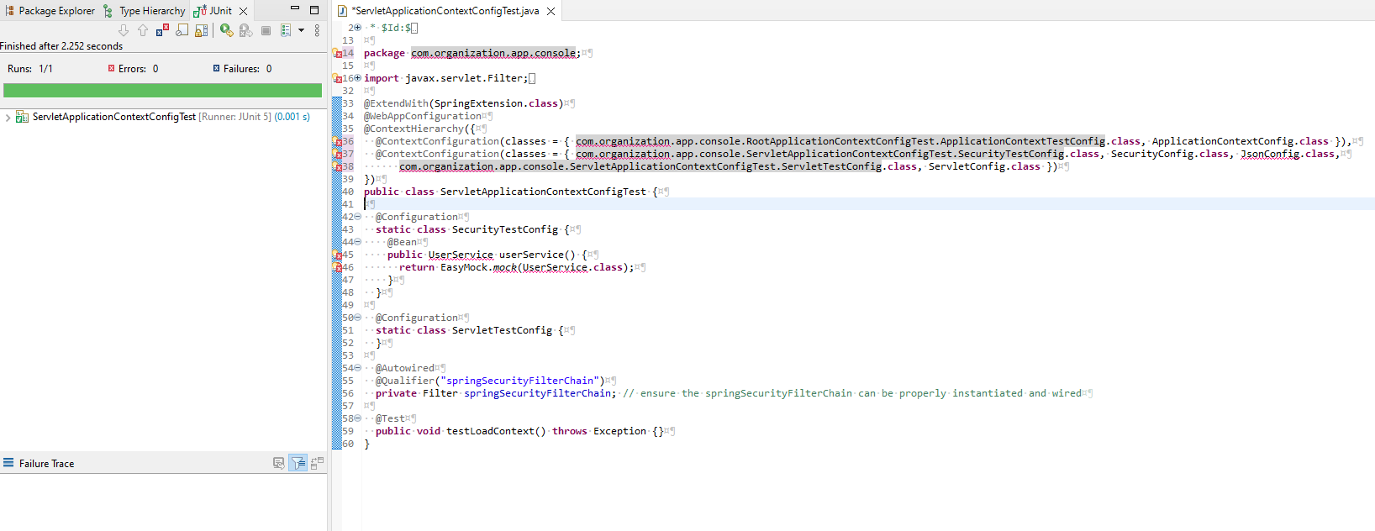This screenshot has height=531, width=1375.
Task: Click error marker beside import line 16
Action: point(337,78)
